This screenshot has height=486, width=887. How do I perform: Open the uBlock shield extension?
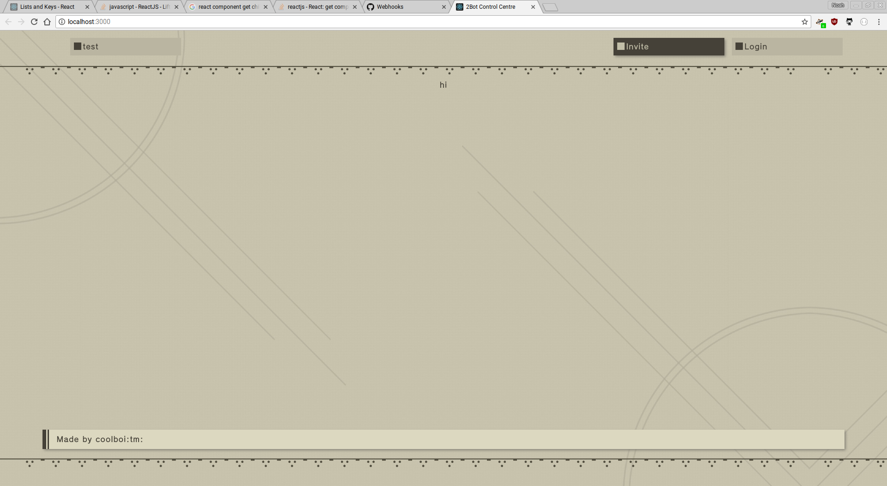(834, 22)
